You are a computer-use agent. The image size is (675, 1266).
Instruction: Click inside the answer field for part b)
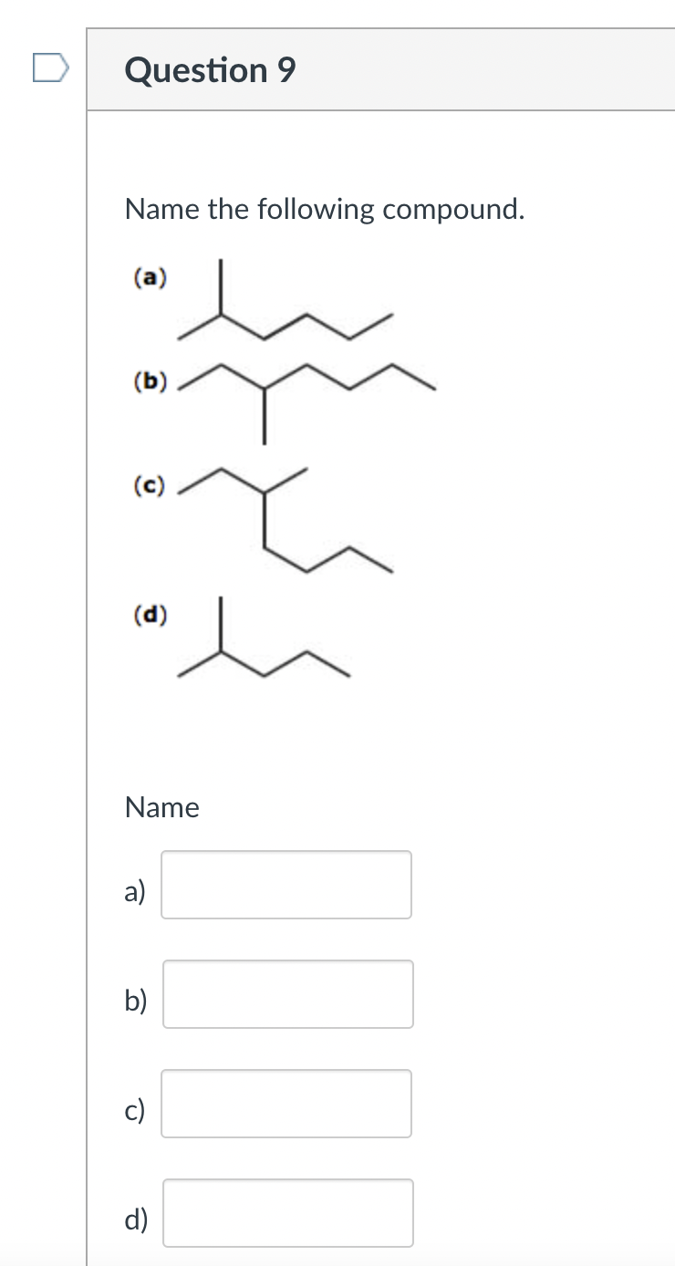287,994
